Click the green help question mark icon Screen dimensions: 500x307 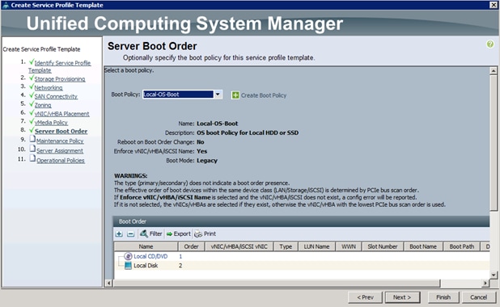coord(490,44)
